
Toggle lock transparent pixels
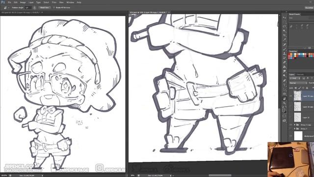[x=295, y=88]
